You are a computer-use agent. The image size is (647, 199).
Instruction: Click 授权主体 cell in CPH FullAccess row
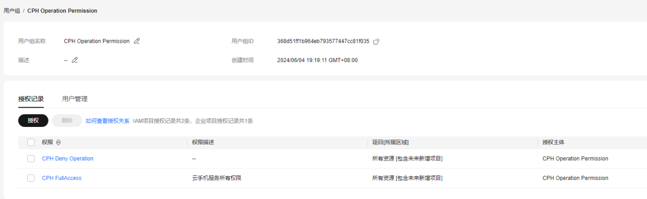click(x=575, y=178)
